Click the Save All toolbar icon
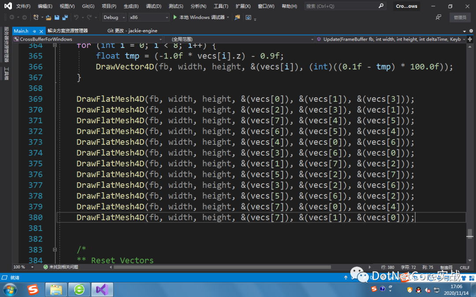The width and height of the screenshot is (476, 297). pos(64,17)
